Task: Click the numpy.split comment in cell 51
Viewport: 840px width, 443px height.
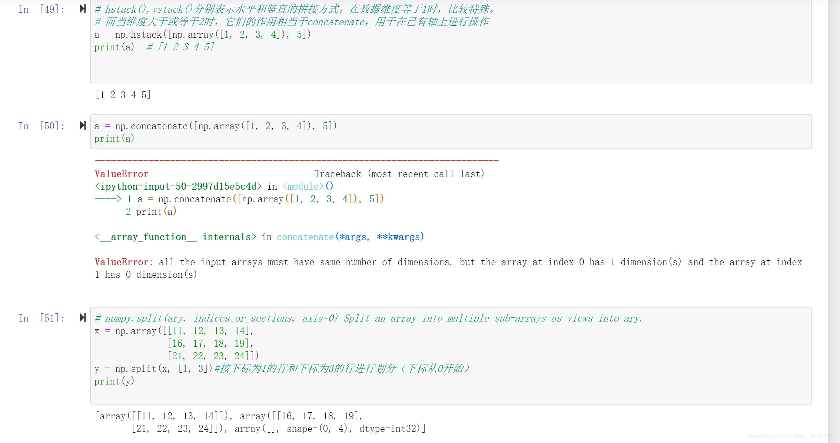Action: pyautogui.click(x=368, y=318)
